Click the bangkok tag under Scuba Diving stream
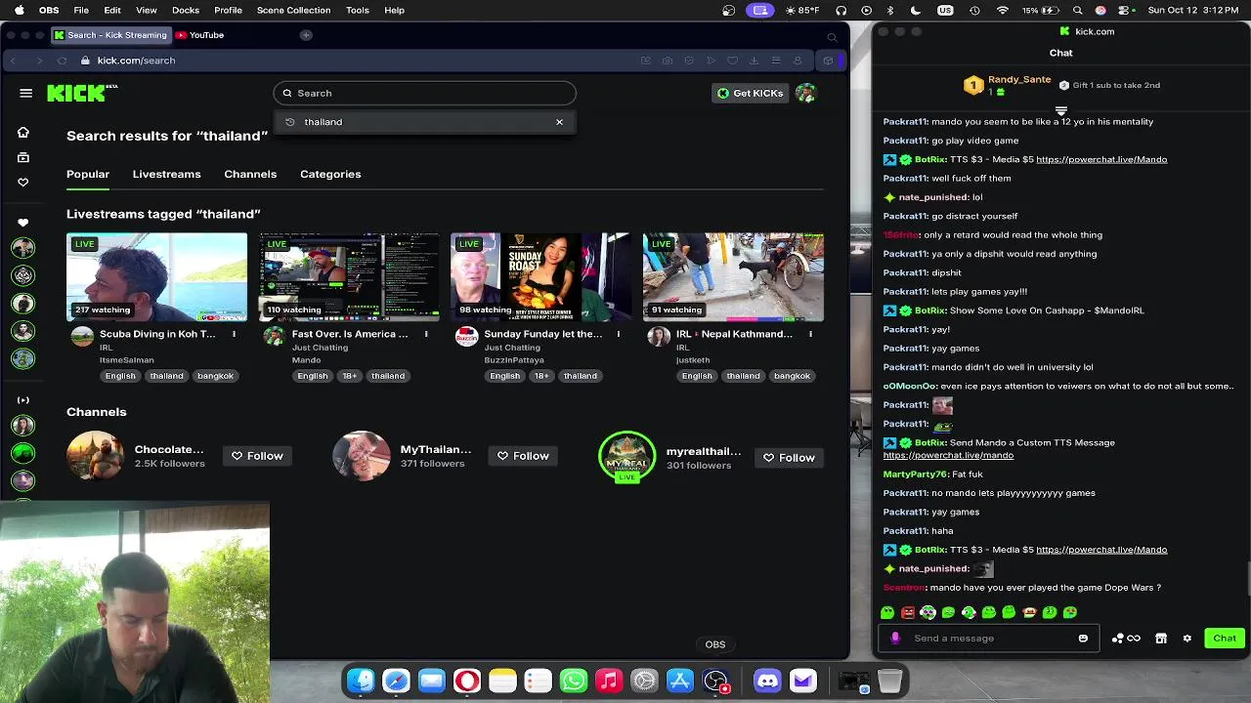1251x703 pixels. [215, 376]
